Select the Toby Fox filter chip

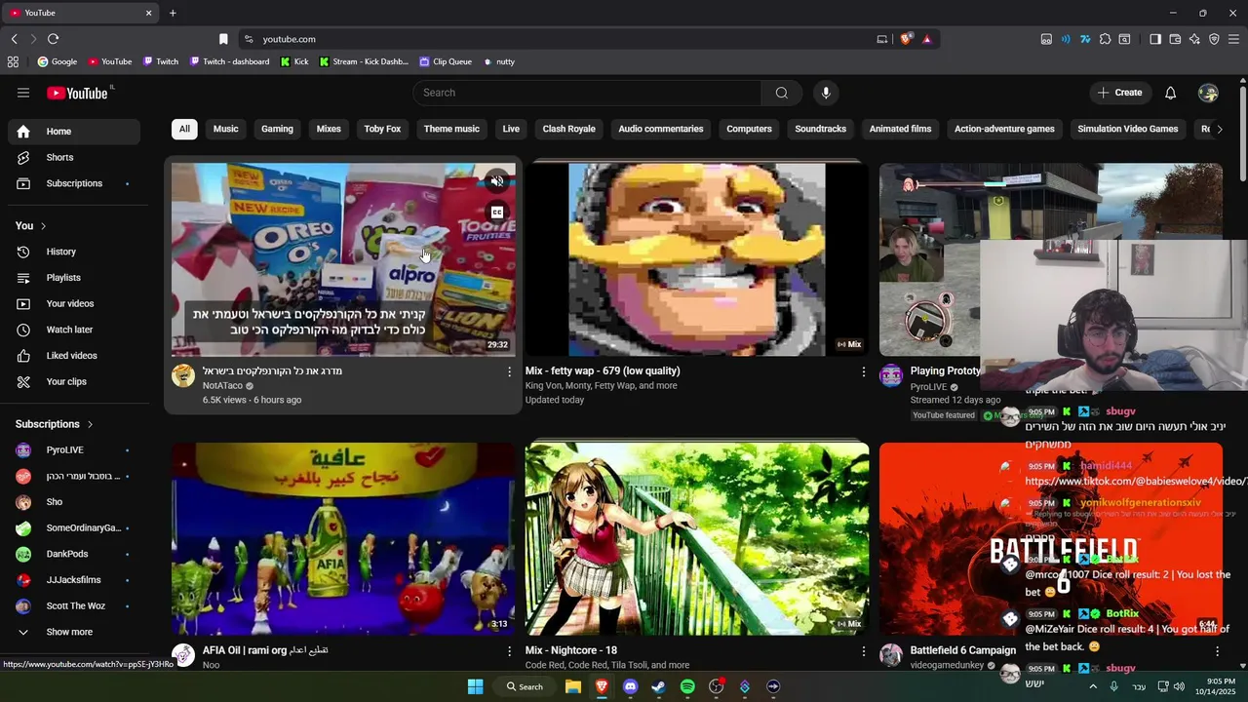tap(382, 129)
